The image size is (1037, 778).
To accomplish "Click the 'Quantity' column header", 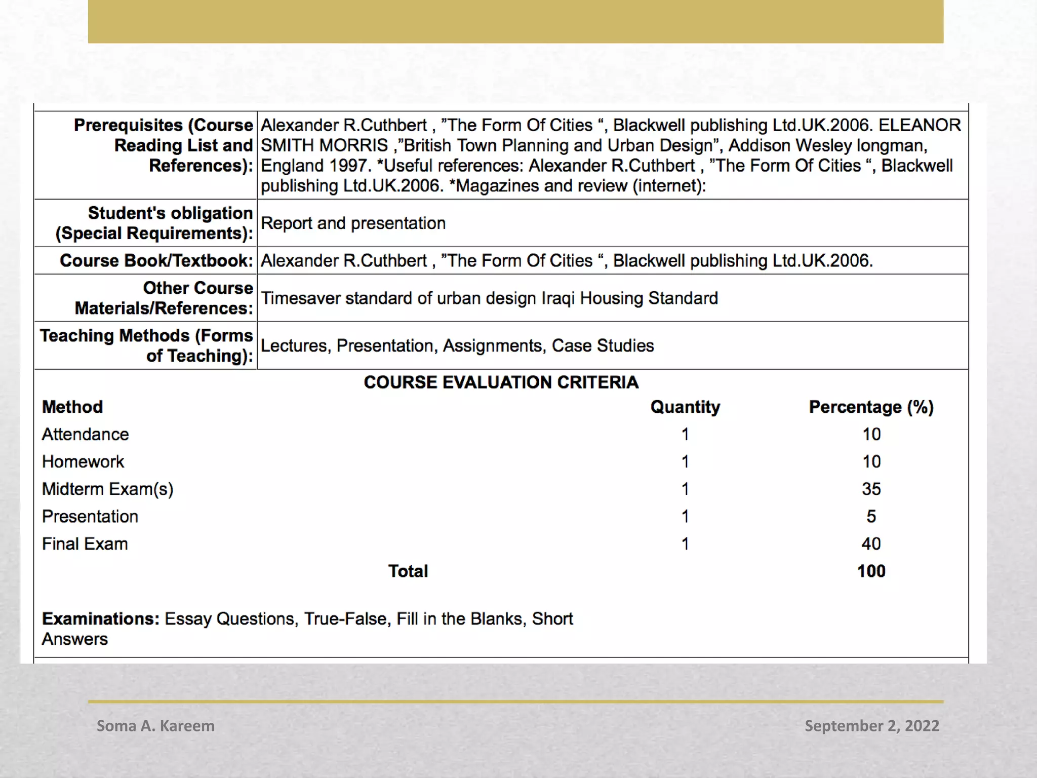I will pos(685,407).
